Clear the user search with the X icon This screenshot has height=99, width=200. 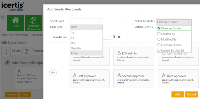tap(119, 37)
